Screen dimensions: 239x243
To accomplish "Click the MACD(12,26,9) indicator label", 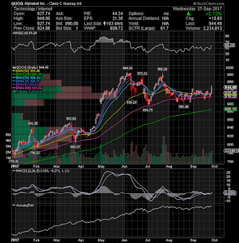I will tap(41, 171).
